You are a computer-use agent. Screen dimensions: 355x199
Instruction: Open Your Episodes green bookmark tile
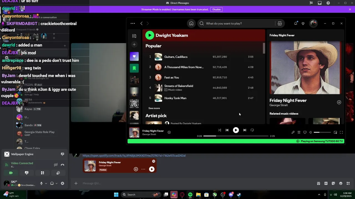[134, 68]
